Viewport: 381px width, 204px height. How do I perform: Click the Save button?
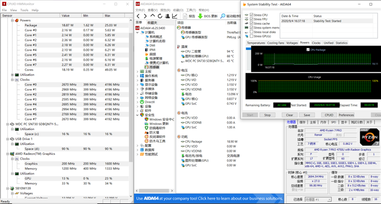(307, 115)
